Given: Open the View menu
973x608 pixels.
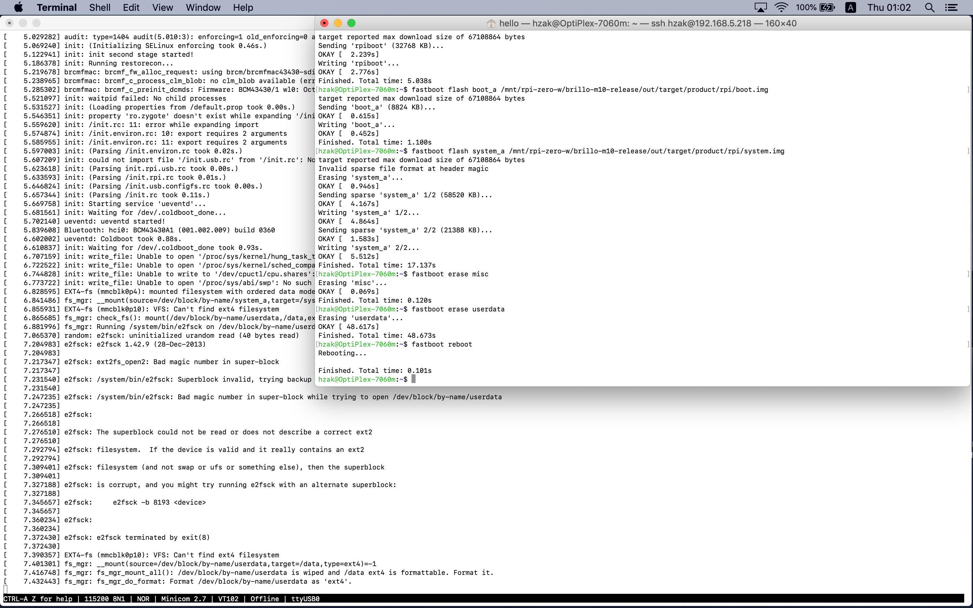Looking at the screenshot, I should (x=163, y=7).
